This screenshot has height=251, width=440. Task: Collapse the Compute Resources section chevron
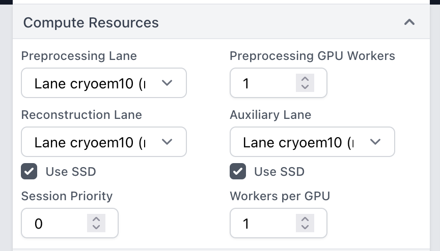(409, 22)
